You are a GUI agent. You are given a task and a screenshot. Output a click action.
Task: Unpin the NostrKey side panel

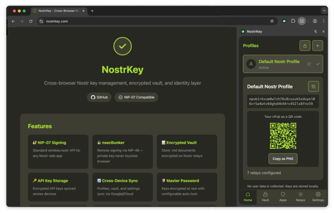pyautogui.click(x=316, y=31)
